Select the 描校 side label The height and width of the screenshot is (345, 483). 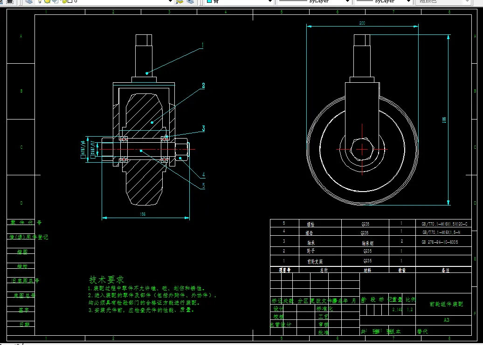(22, 266)
